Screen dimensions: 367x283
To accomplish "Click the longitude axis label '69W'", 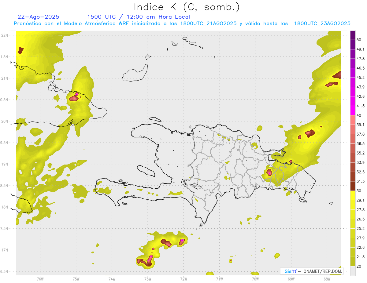I will (291, 279).
